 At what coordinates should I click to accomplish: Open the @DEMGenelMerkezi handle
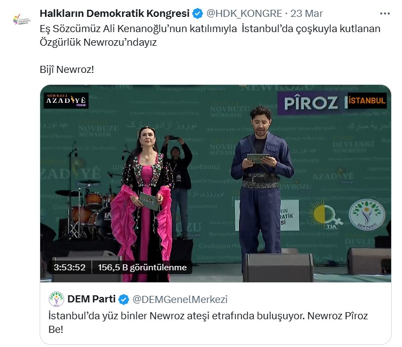click(x=180, y=299)
